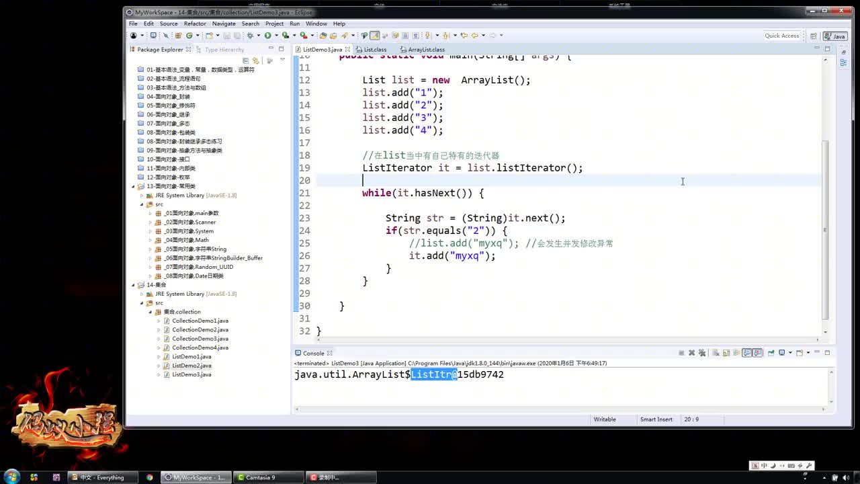
Task: Select the 10-面向对象-接口 project
Action: 168,159
